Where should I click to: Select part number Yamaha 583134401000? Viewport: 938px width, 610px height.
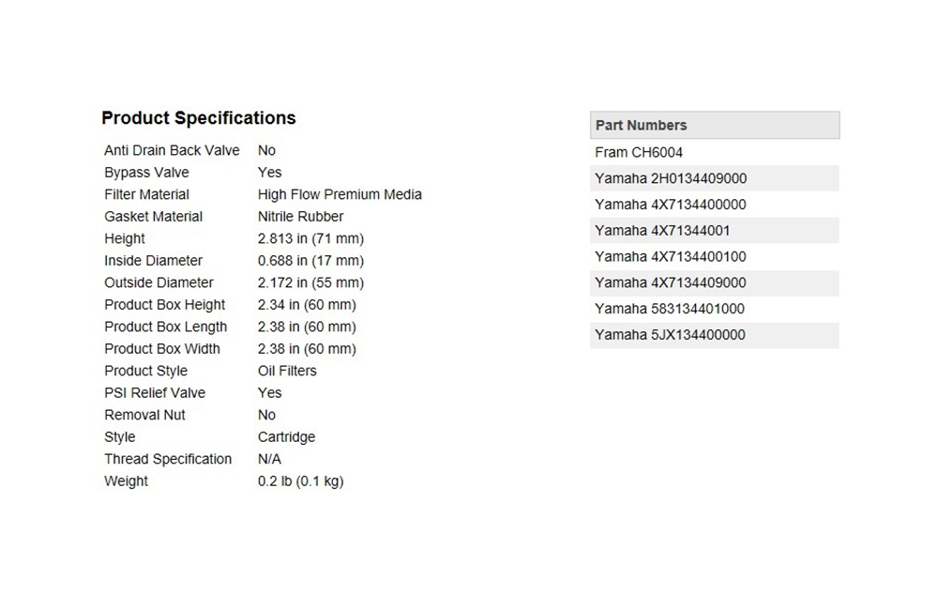point(715,309)
